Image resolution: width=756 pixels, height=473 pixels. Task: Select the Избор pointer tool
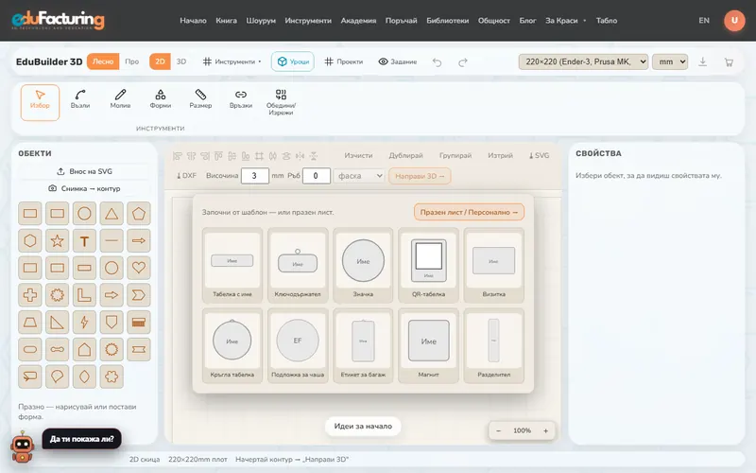(x=40, y=102)
